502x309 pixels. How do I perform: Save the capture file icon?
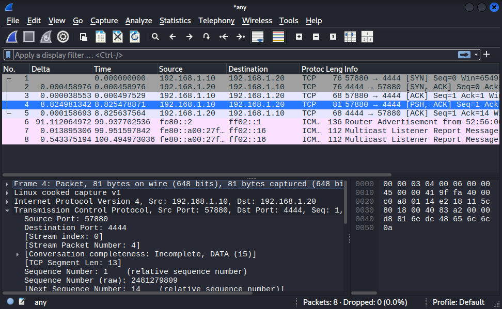click(101, 37)
